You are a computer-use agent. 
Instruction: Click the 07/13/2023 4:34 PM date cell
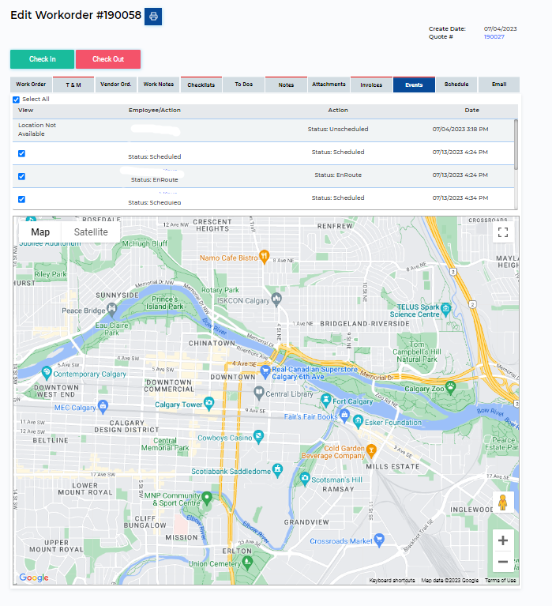[x=460, y=198]
